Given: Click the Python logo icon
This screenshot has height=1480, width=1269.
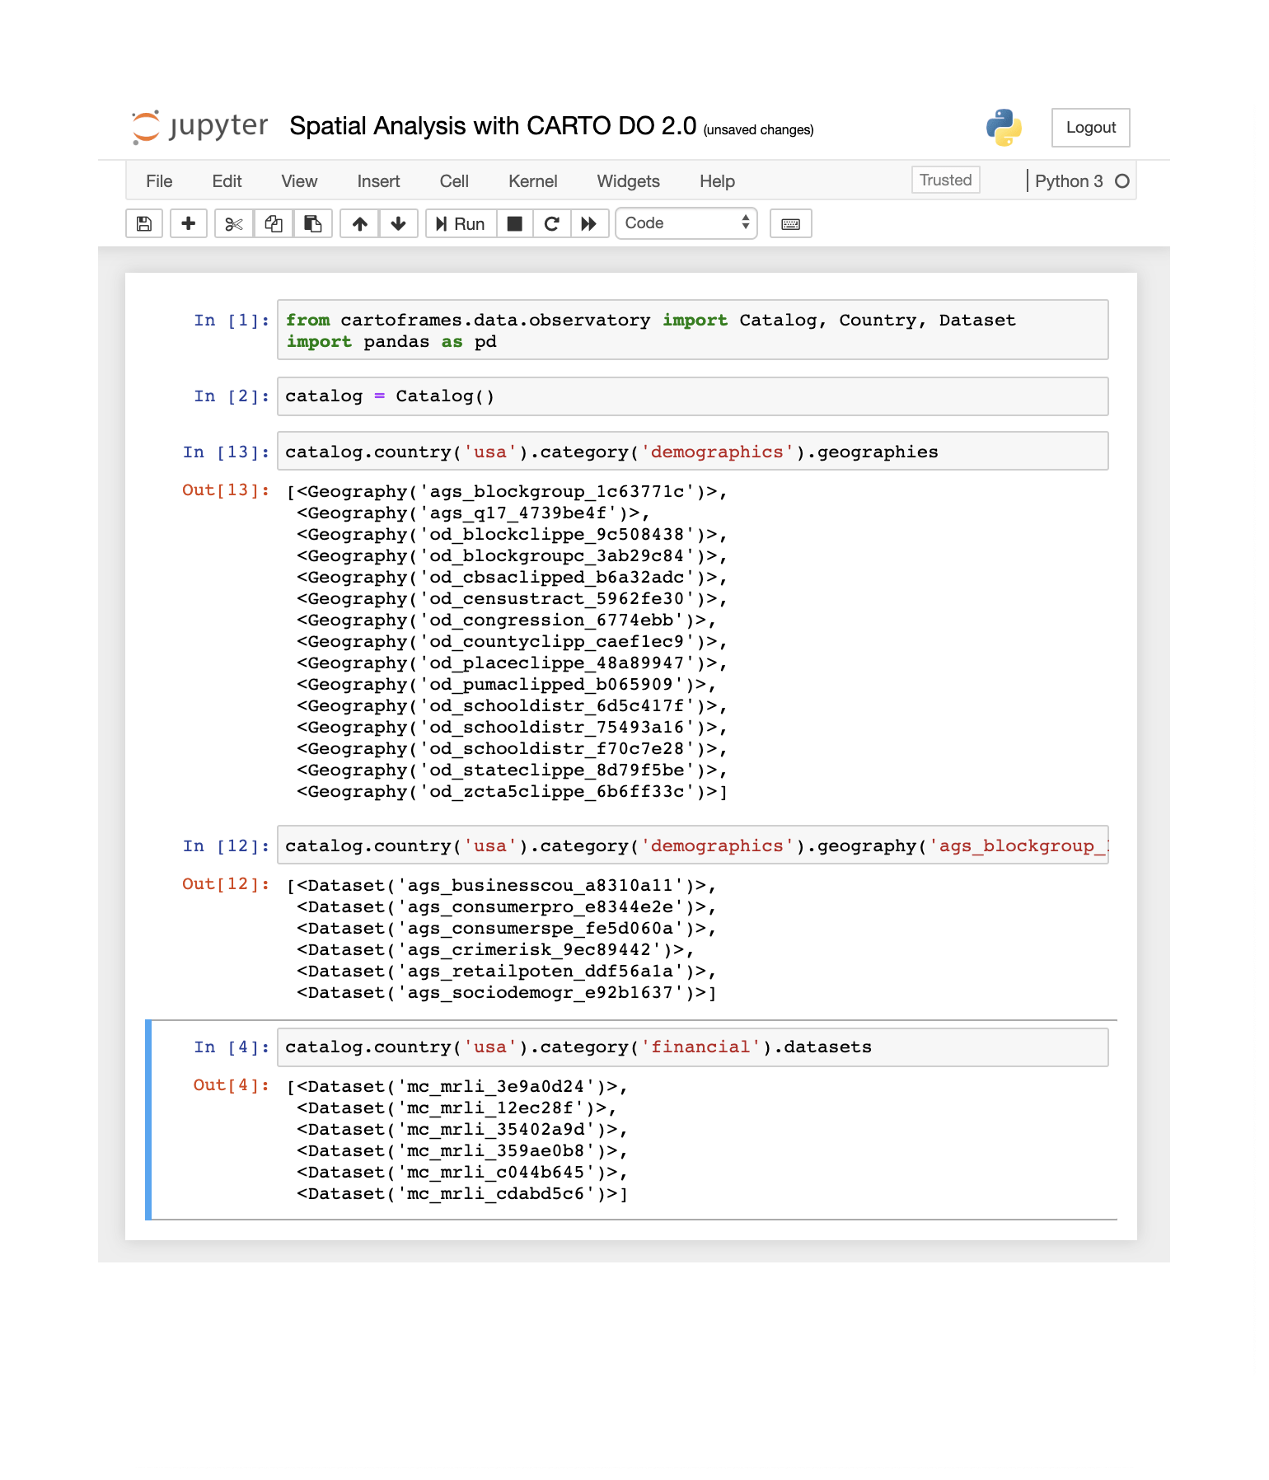Looking at the screenshot, I should tap(1004, 128).
